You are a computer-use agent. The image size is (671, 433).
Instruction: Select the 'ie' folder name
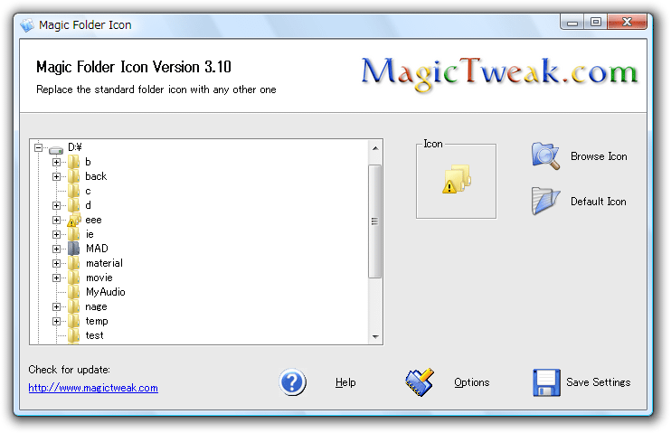(x=90, y=234)
